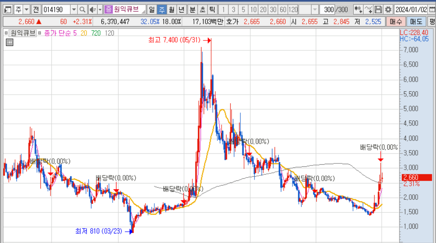The height and width of the screenshot is (243, 436).
Task: Select interval 10 button
Action: point(253,10)
